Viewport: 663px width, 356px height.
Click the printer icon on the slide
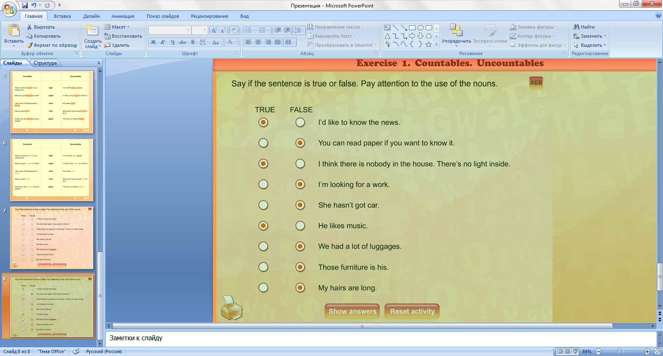[x=231, y=308]
